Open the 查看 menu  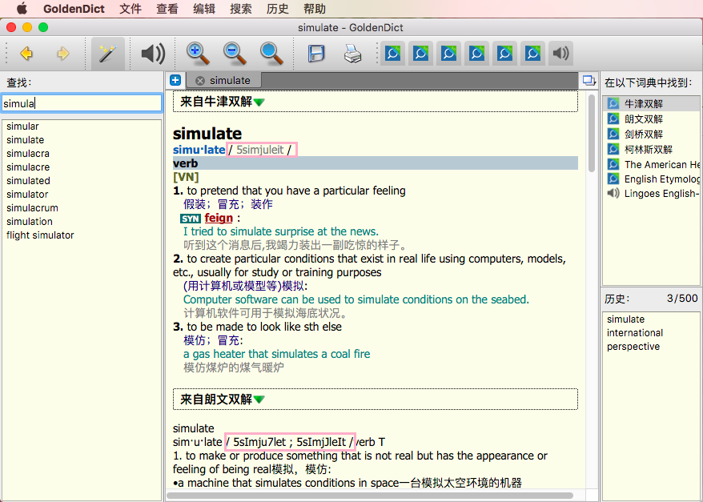(167, 9)
